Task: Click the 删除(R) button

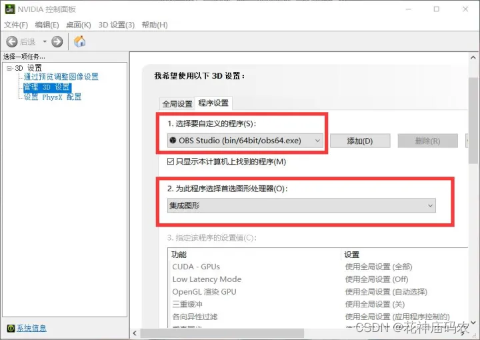Action: click(427, 141)
